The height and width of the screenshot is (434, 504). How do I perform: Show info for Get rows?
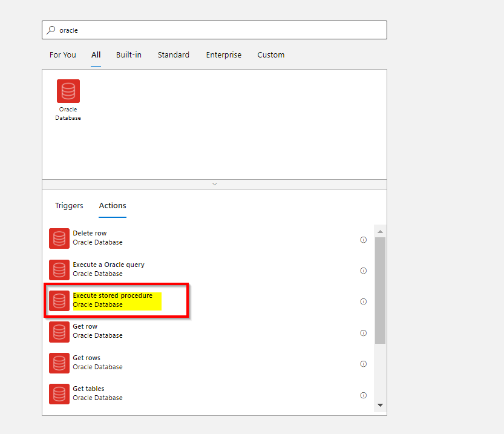pyautogui.click(x=363, y=364)
